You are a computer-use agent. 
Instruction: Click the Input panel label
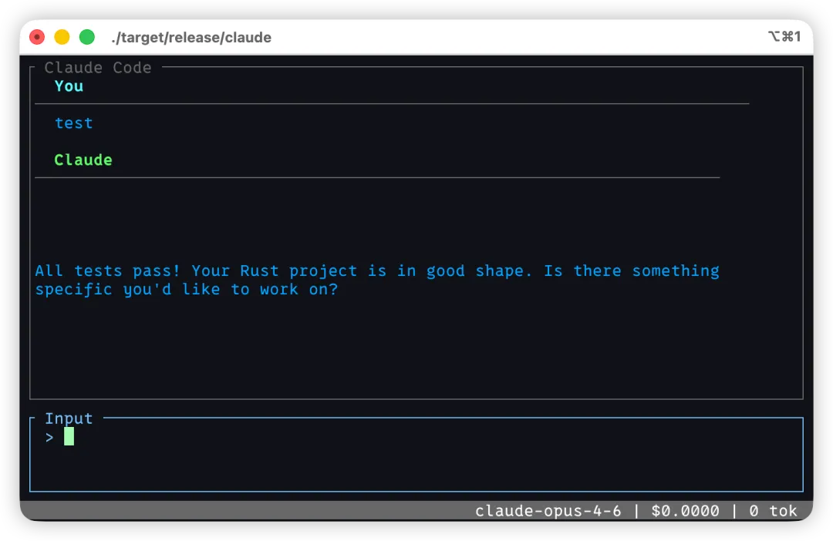tap(69, 418)
